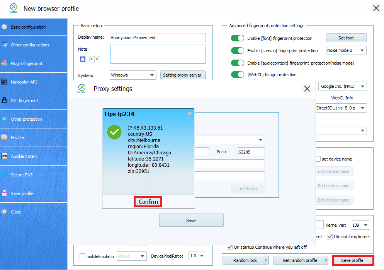The image size is (384, 270).
Task: Select the Navigator API sidebar icon
Action: coord(5,82)
